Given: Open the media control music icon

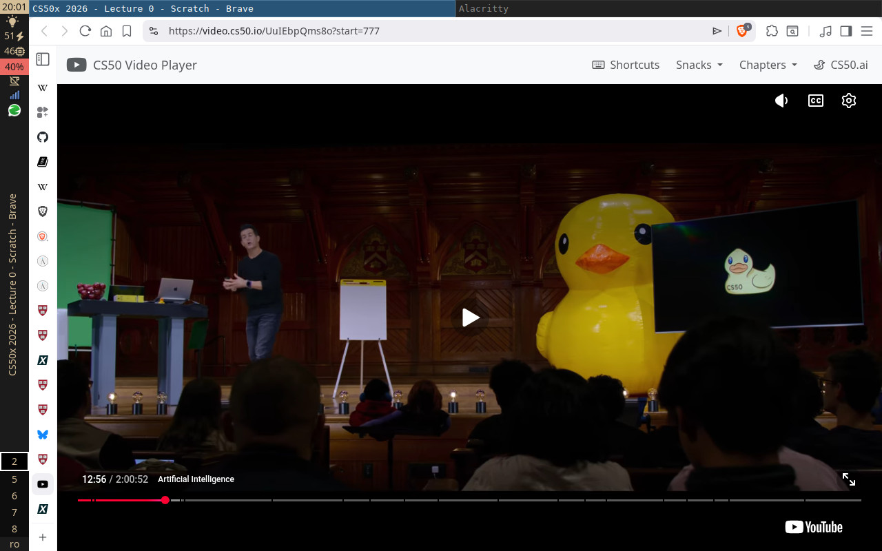Looking at the screenshot, I should 826,31.
